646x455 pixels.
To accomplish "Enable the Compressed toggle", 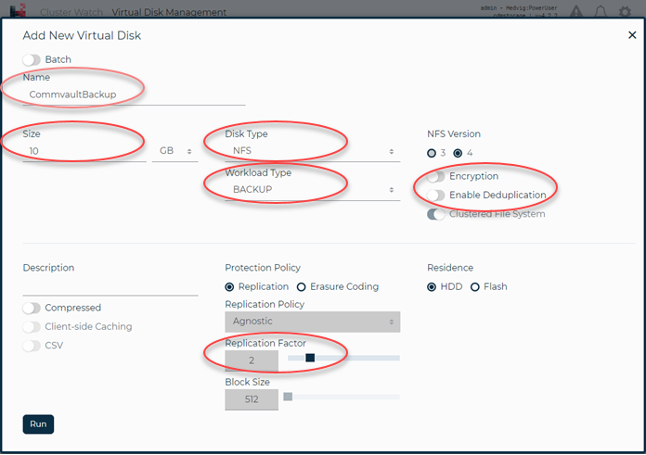I will click(32, 309).
